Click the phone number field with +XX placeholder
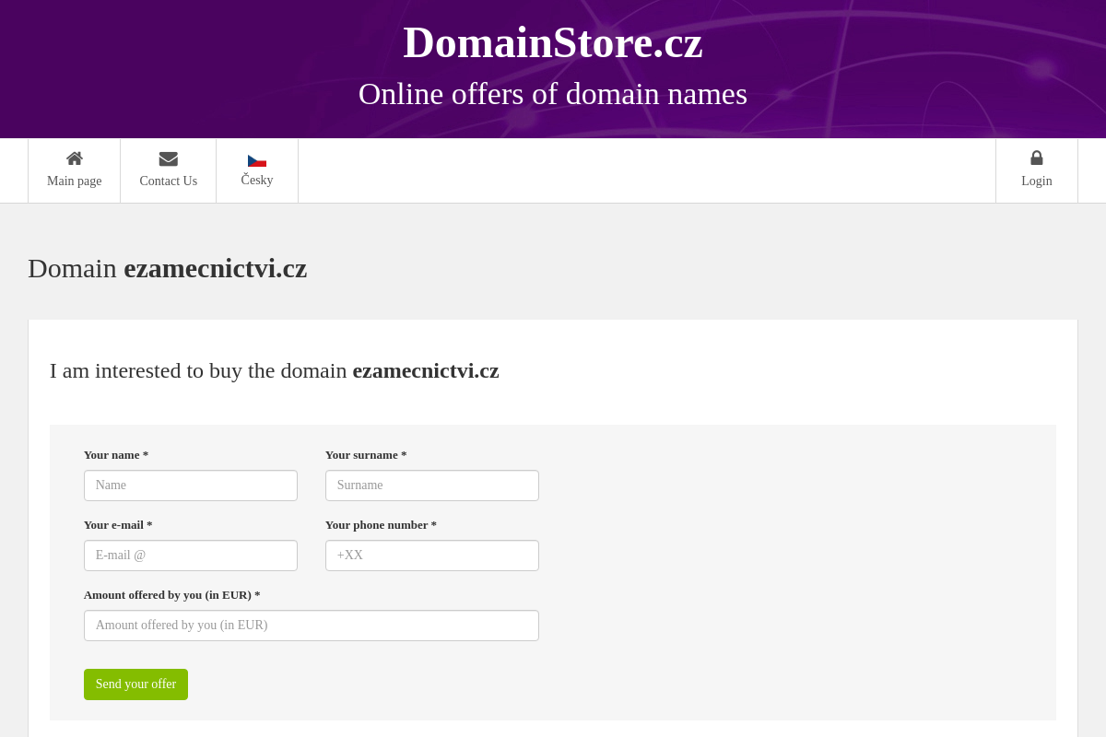 431,555
